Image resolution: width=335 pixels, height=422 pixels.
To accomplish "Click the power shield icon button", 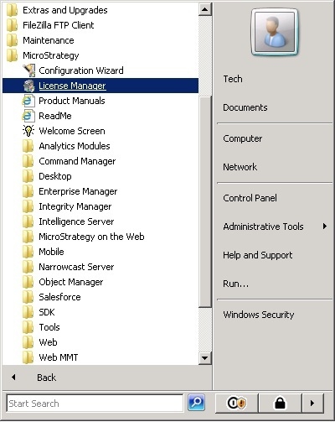I will (236, 403).
